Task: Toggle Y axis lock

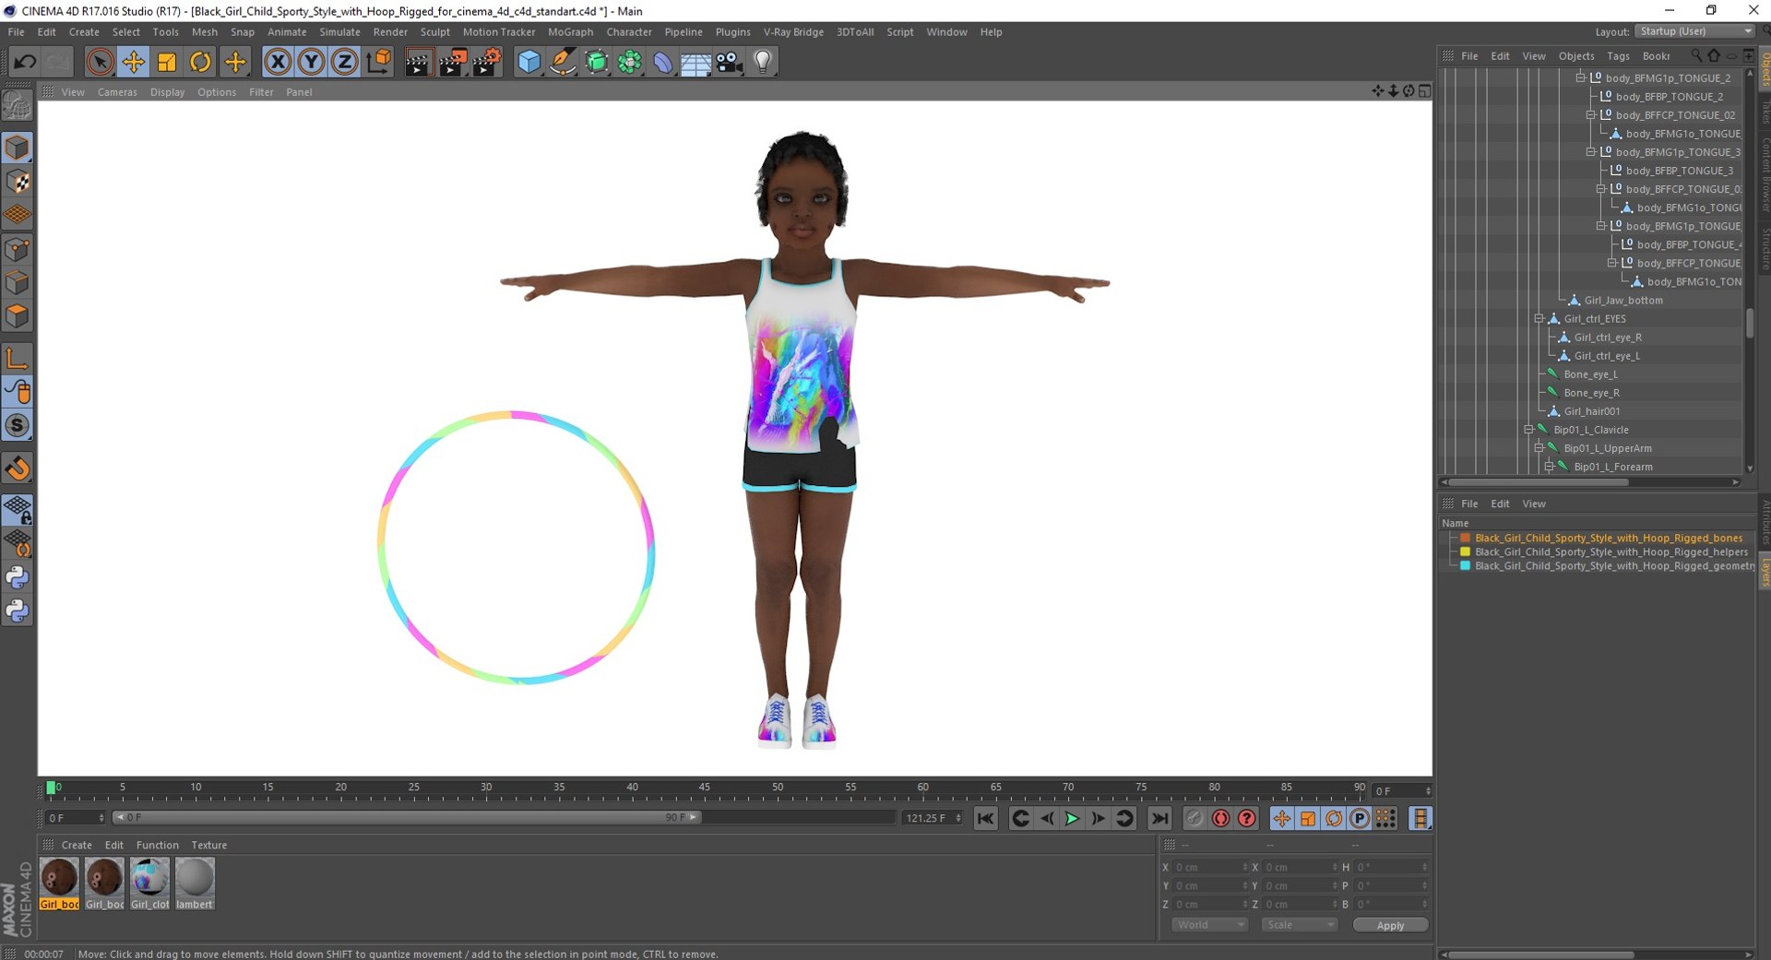Action: (x=311, y=62)
